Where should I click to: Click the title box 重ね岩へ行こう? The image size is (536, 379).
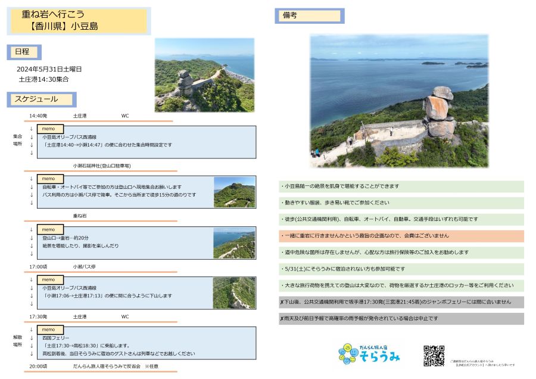coord(79,21)
